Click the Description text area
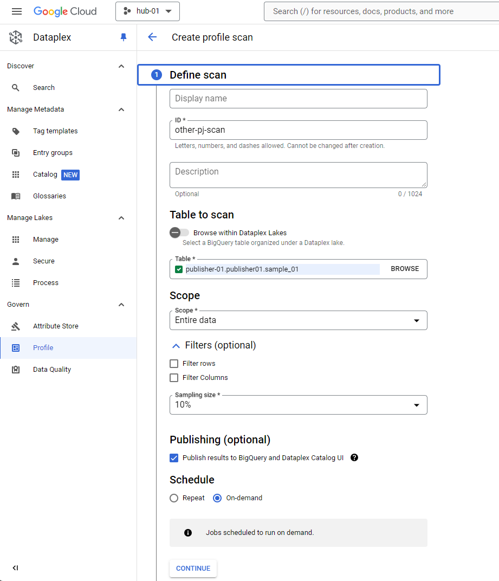Image resolution: width=499 pixels, height=581 pixels. click(298, 175)
